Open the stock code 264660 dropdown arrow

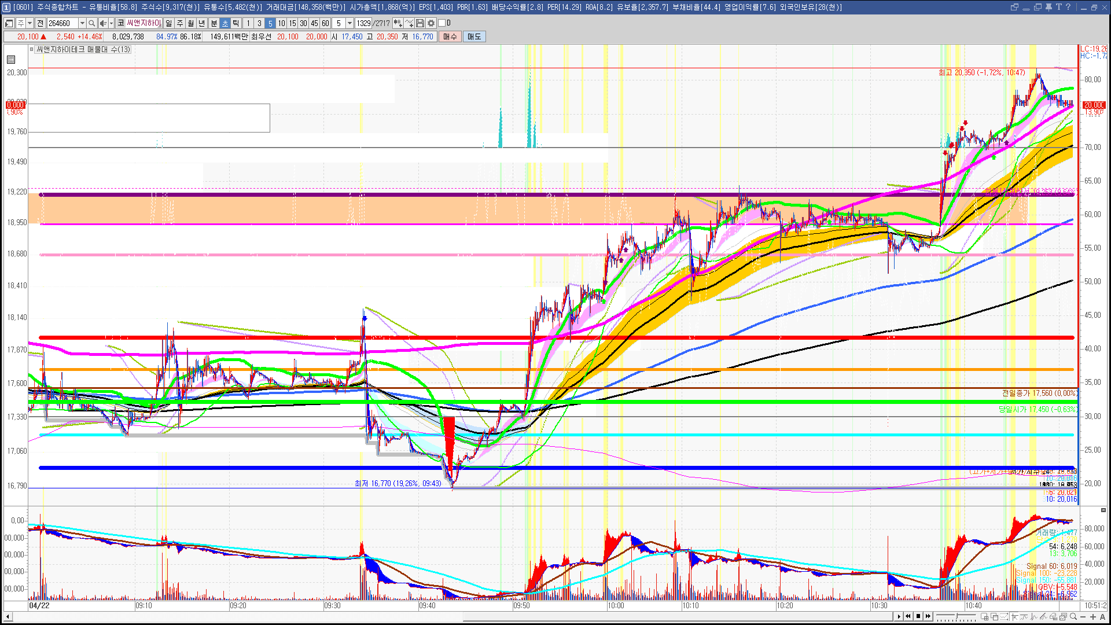coord(82,23)
